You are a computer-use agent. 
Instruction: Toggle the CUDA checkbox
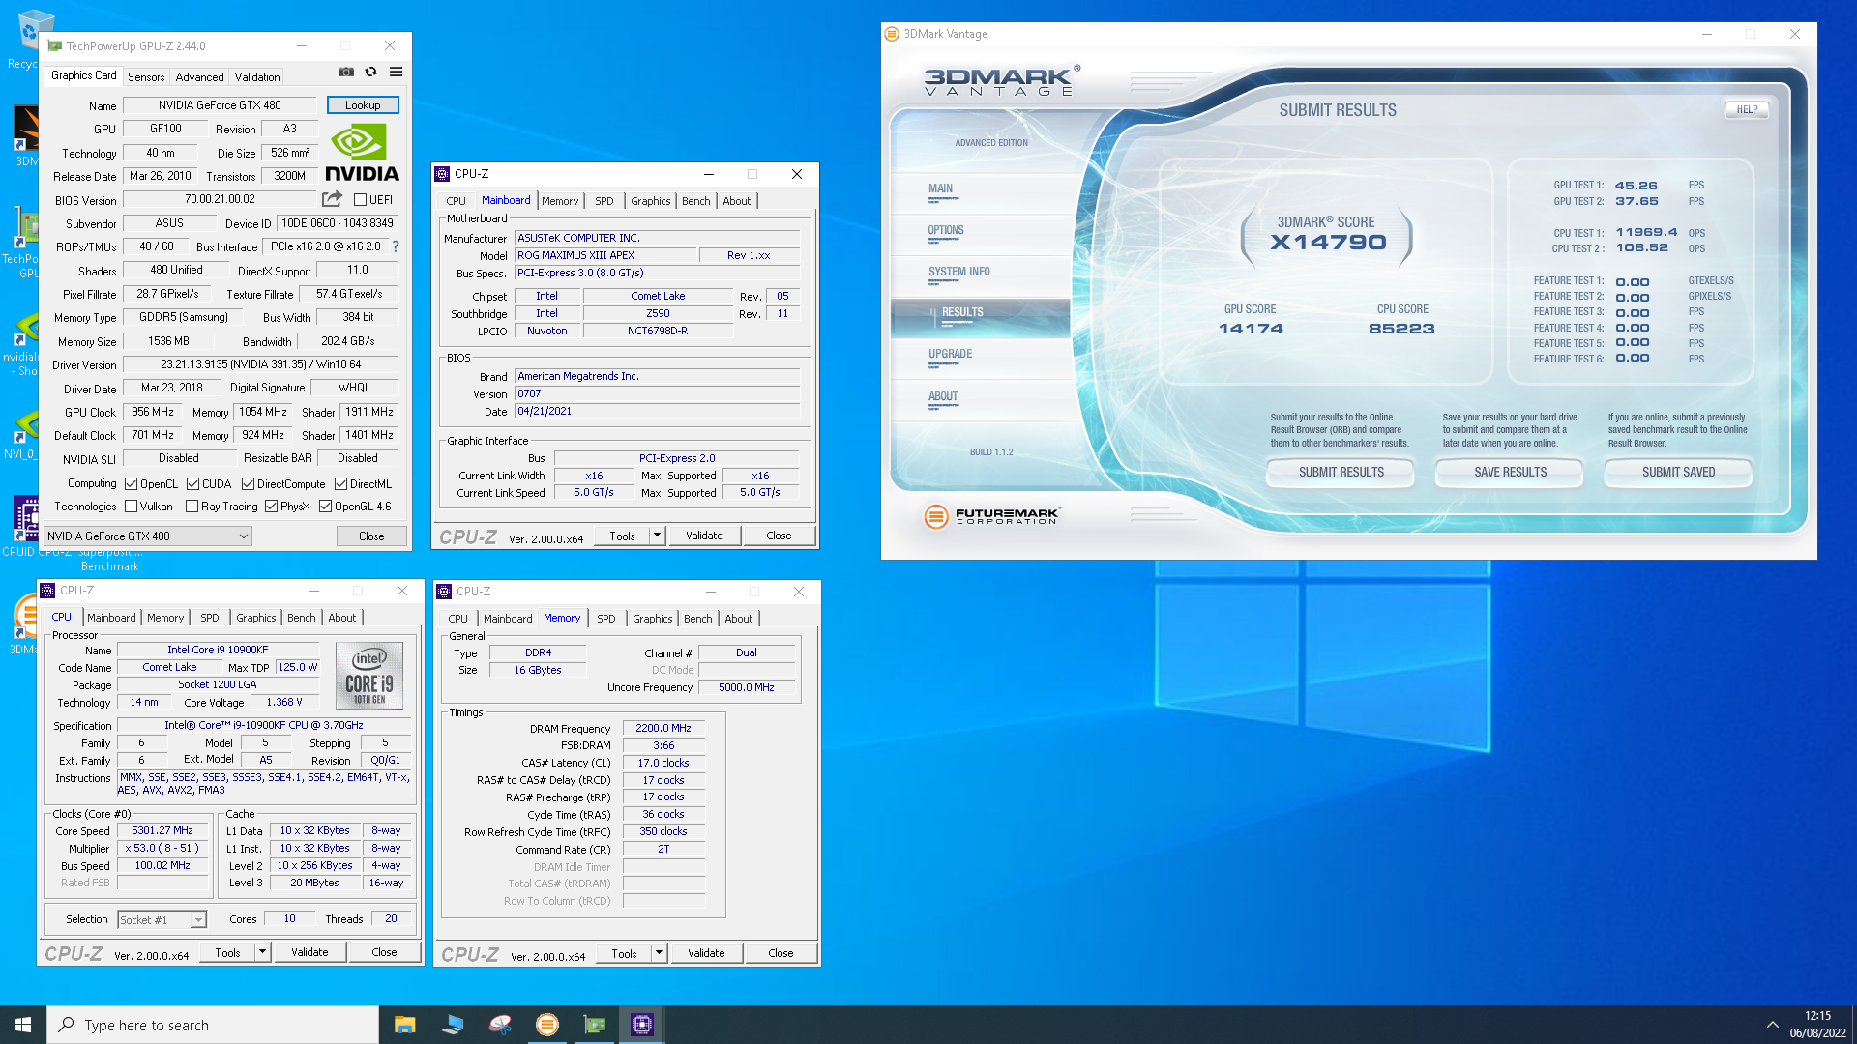click(x=192, y=483)
